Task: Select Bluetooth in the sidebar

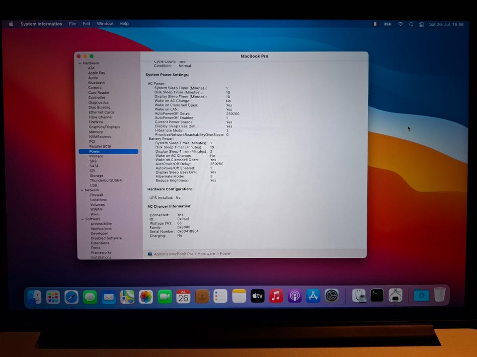Action: [x=96, y=83]
